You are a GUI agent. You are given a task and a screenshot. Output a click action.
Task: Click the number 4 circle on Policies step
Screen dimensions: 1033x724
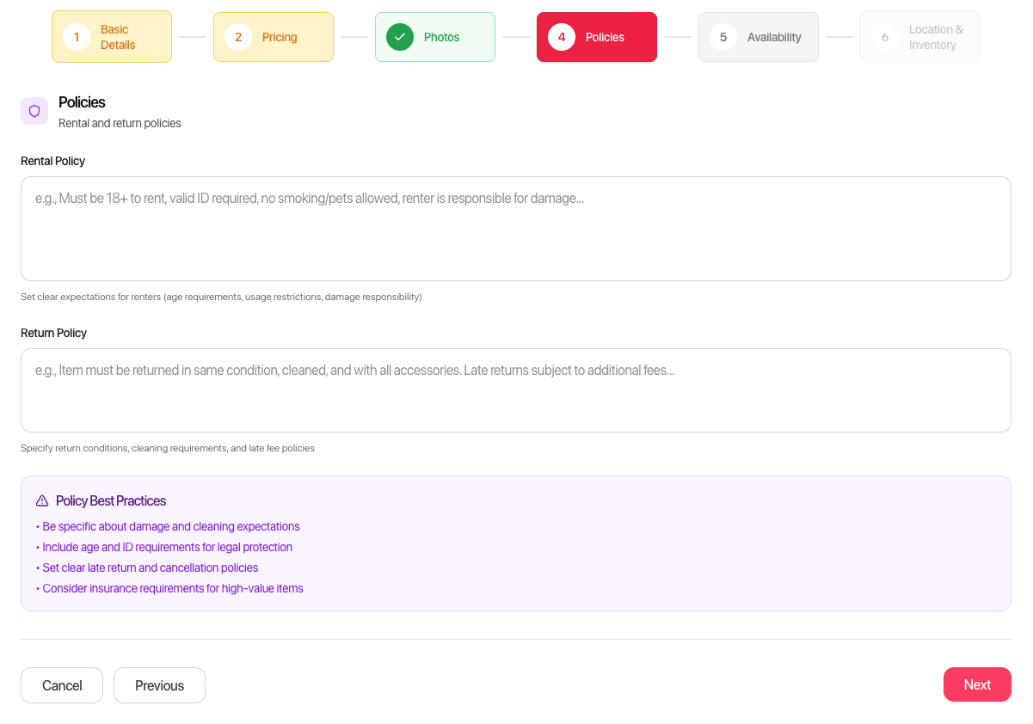pyautogui.click(x=562, y=37)
